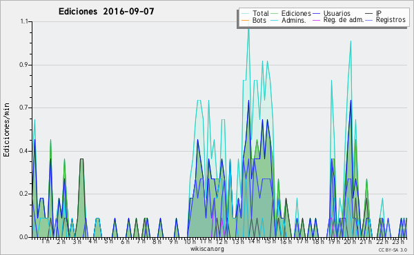Click the chart title 'Ediciones 2016-09-07'
This screenshot has height=255, width=414.
coord(106,12)
